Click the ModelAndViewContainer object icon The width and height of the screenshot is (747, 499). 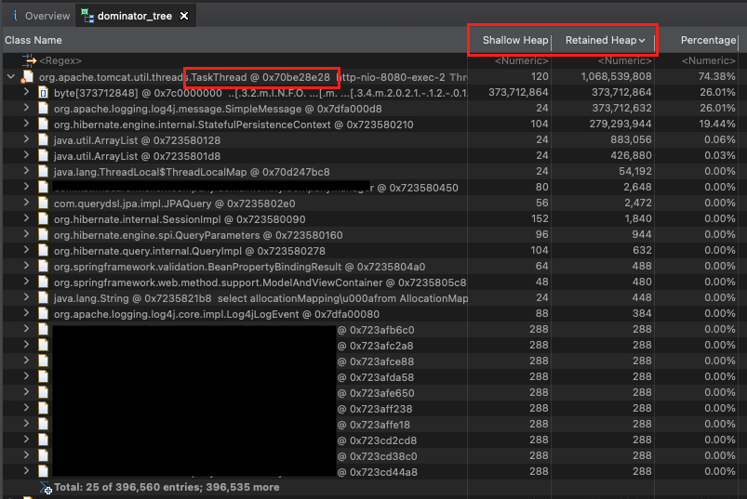tap(44, 282)
